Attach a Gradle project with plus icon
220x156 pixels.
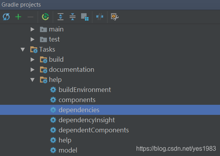pos(18,17)
